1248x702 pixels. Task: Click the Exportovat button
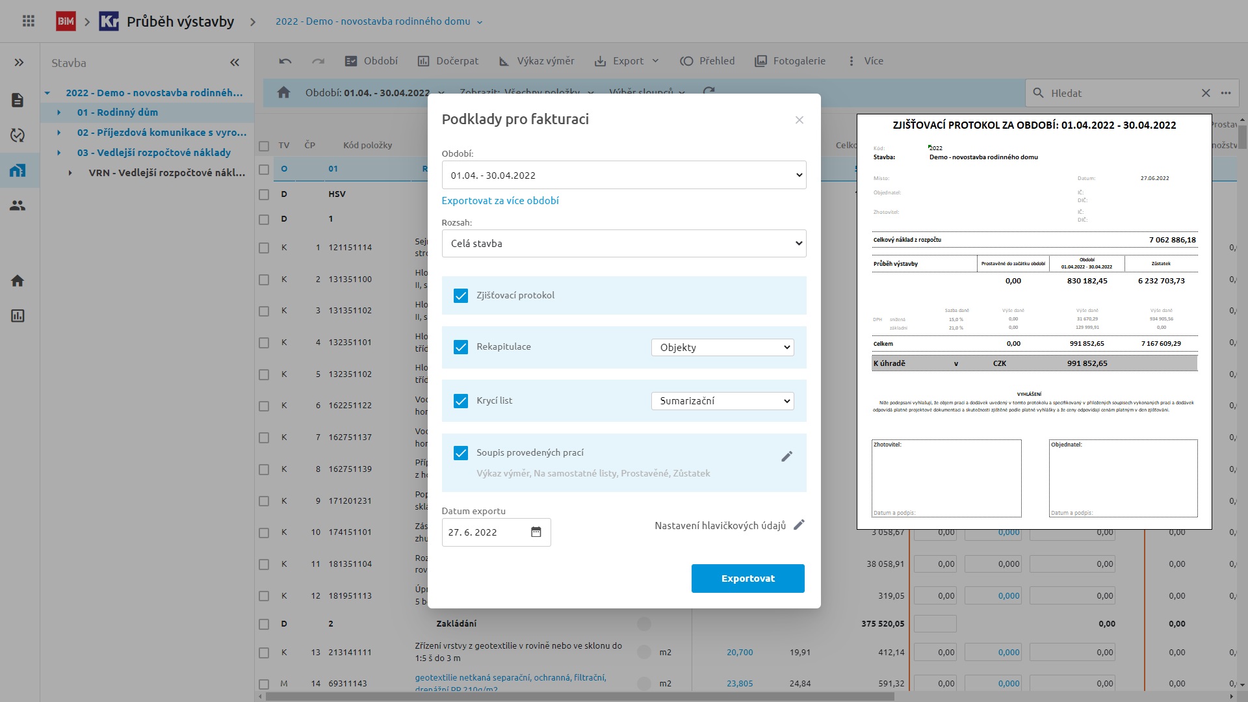click(x=747, y=578)
